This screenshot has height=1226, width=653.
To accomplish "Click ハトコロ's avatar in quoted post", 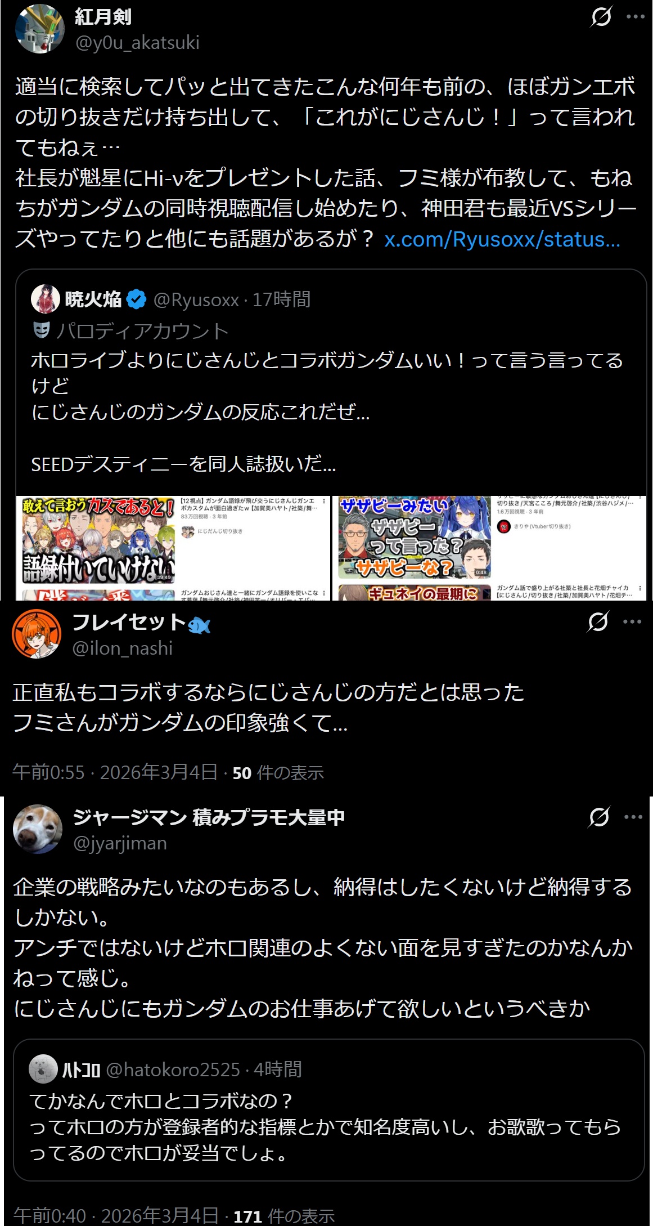I will 43,1070.
